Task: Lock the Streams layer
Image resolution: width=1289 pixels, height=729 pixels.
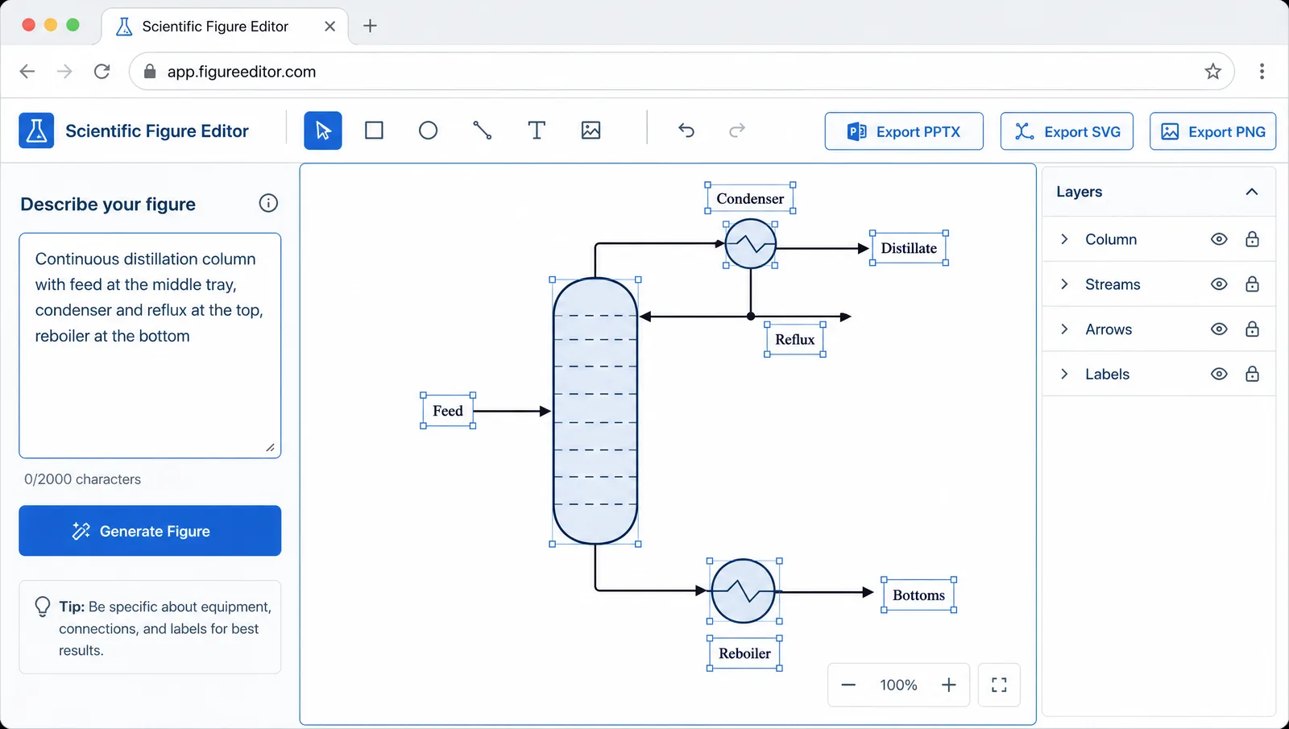Action: point(1252,284)
